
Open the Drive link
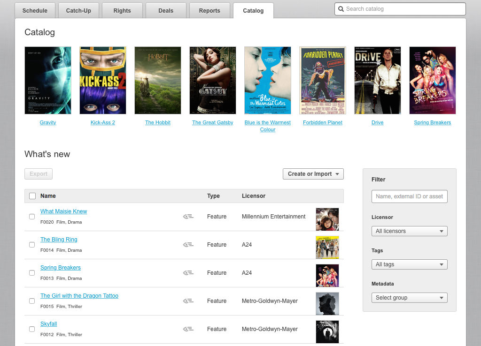pos(378,122)
